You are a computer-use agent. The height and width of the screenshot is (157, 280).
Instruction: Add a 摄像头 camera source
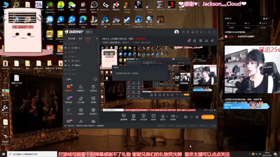pyautogui.click(x=134, y=117)
